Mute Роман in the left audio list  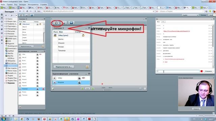point(20,92)
